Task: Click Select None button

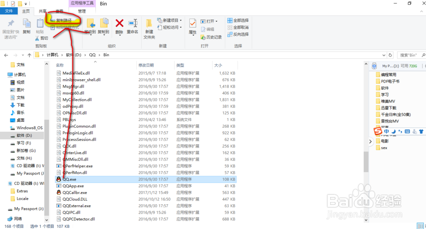Action: point(238,27)
